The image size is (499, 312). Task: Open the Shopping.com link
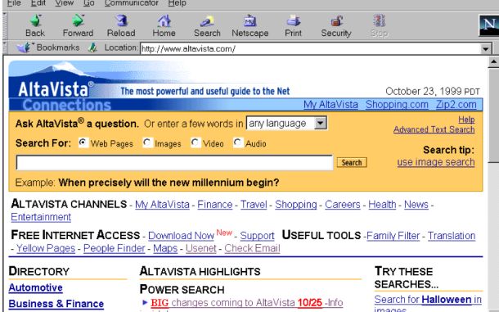click(x=397, y=105)
